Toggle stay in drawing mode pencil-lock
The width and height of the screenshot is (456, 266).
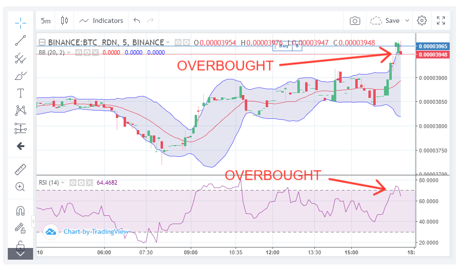(20, 228)
